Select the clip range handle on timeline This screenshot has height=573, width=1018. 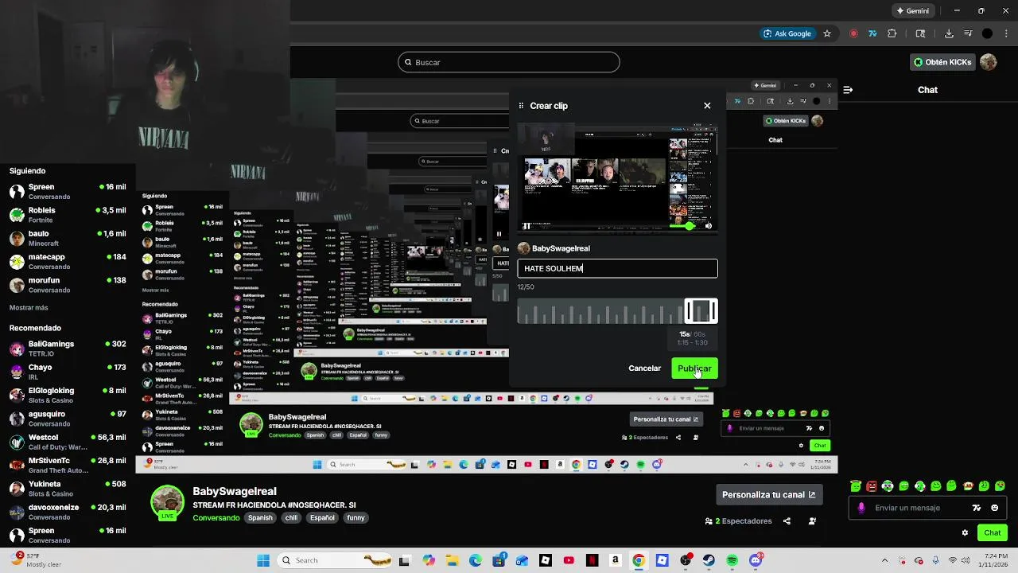click(701, 311)
